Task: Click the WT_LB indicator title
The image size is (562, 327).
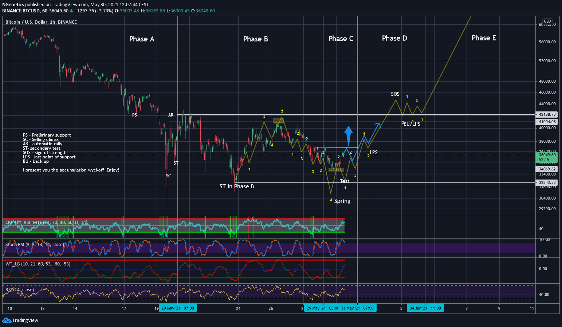Action: point(38,264)
